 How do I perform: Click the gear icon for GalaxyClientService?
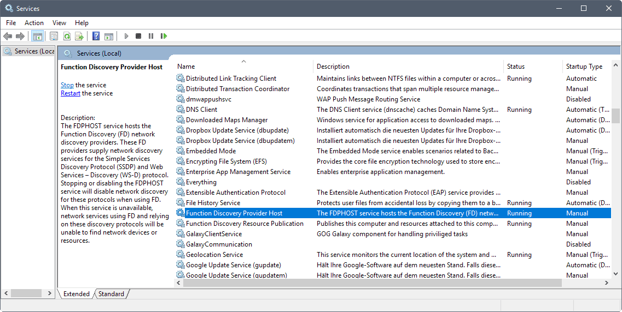[x=181, y=234]
